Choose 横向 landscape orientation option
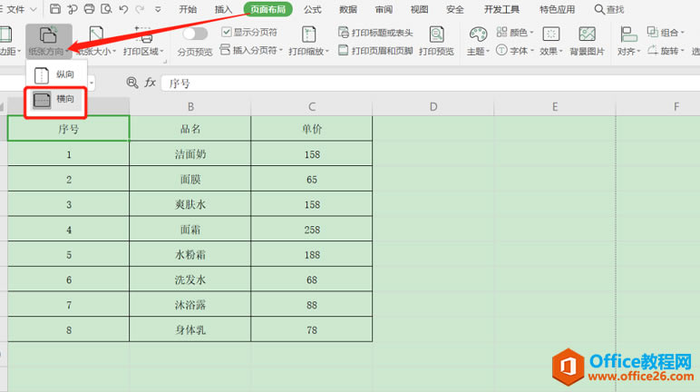 pyautogui.click(x=55, y=100)
